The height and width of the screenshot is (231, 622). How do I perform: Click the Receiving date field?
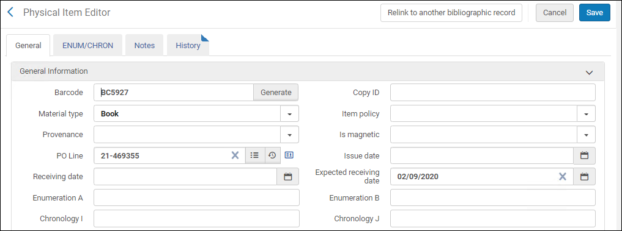pos(185,176)
